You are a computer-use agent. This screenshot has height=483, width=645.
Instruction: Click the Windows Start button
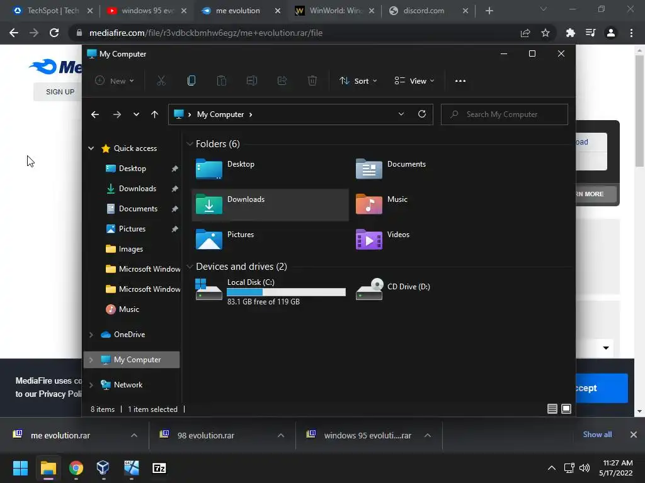(20, 468)
